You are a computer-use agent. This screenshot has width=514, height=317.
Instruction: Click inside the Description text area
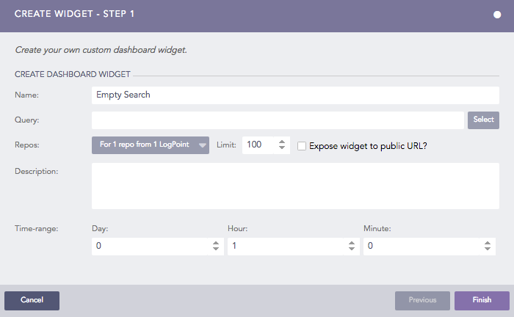tap(295, 186)
